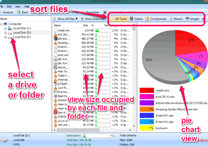Show only Musics file type
This screenshot has width=208, height=147.
point(176,19)
